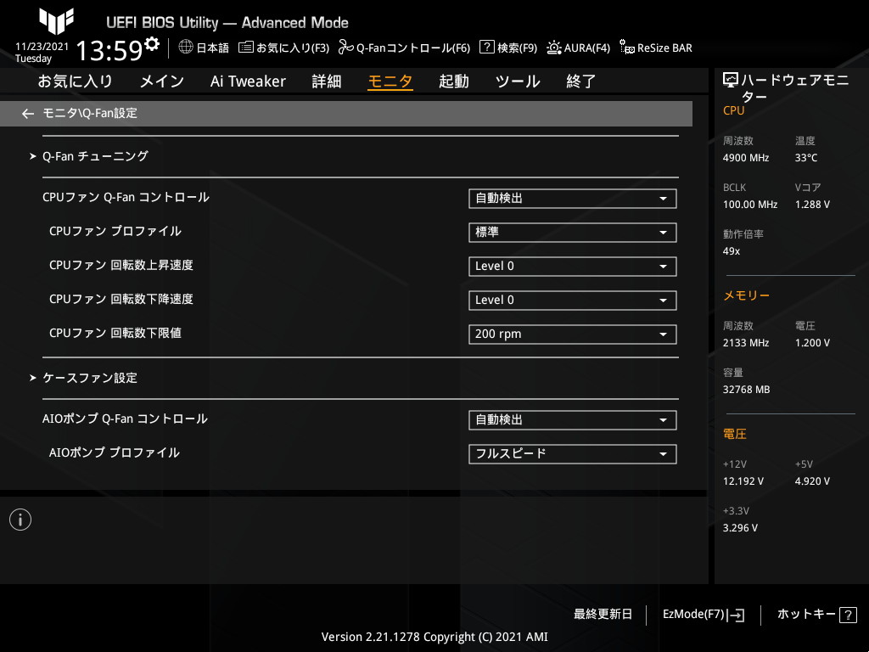Click the 100.00 MHz BCLK value
869x652 pixels.
point(750,205)
